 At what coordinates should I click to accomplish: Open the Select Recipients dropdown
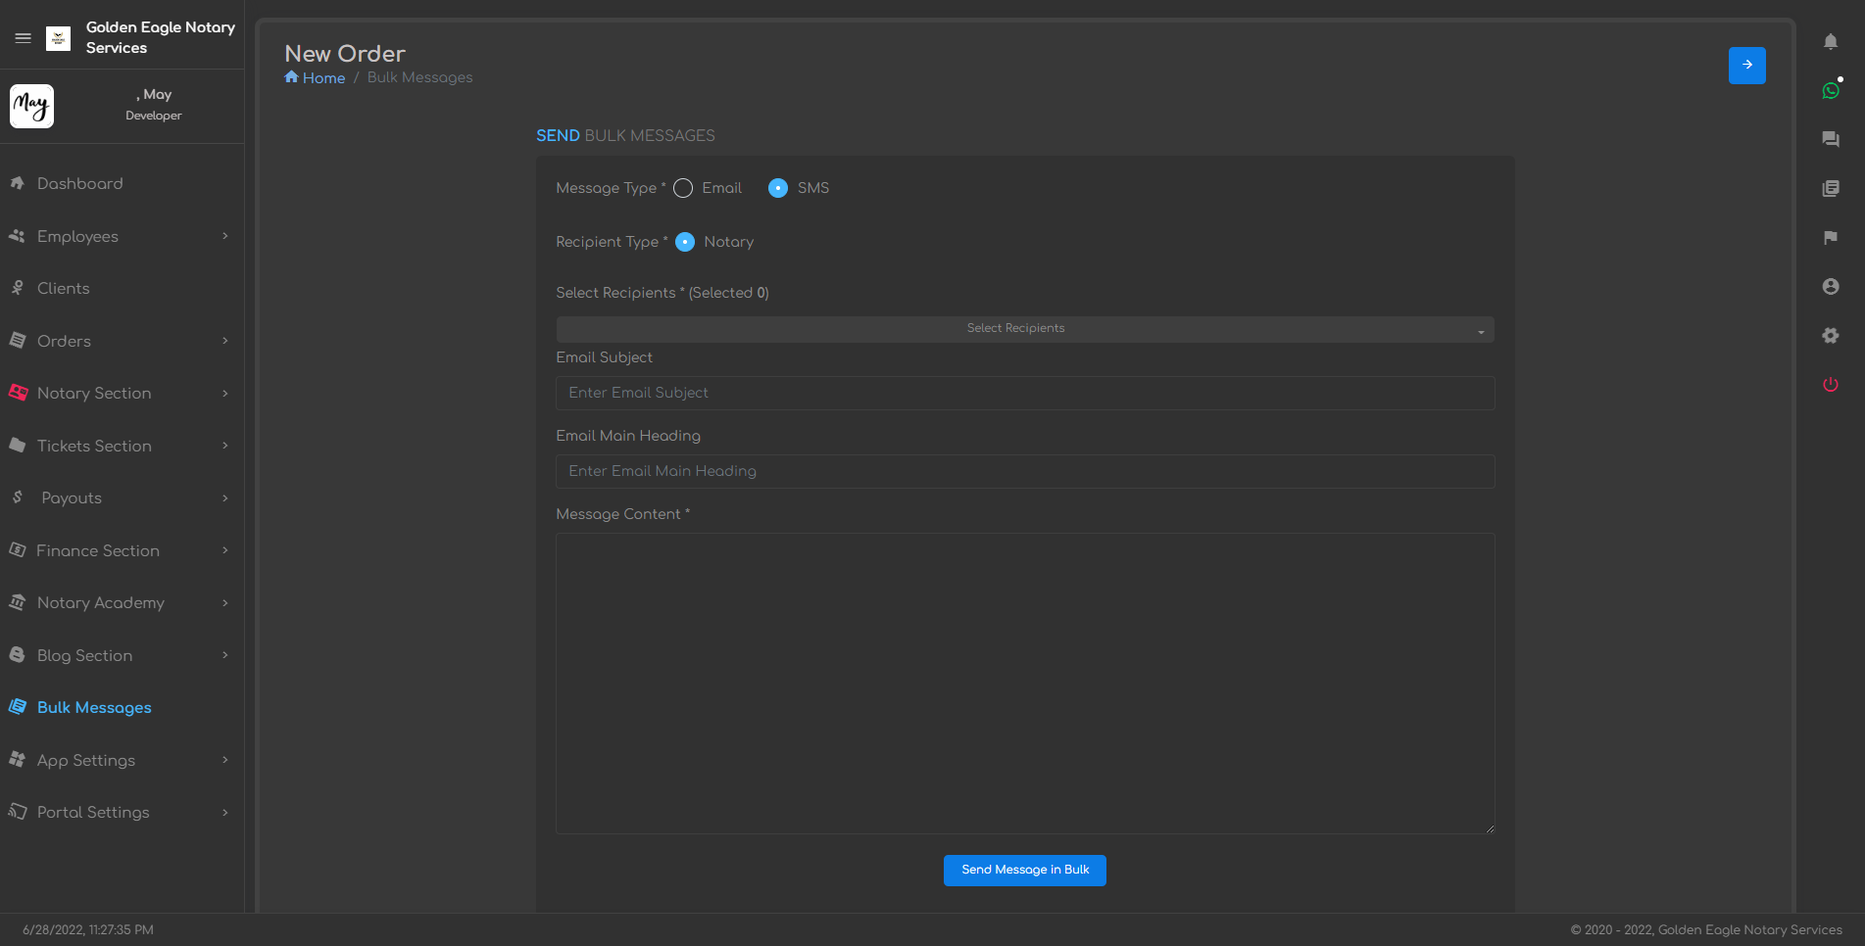pyautogui.click(x=1025, y=329)
